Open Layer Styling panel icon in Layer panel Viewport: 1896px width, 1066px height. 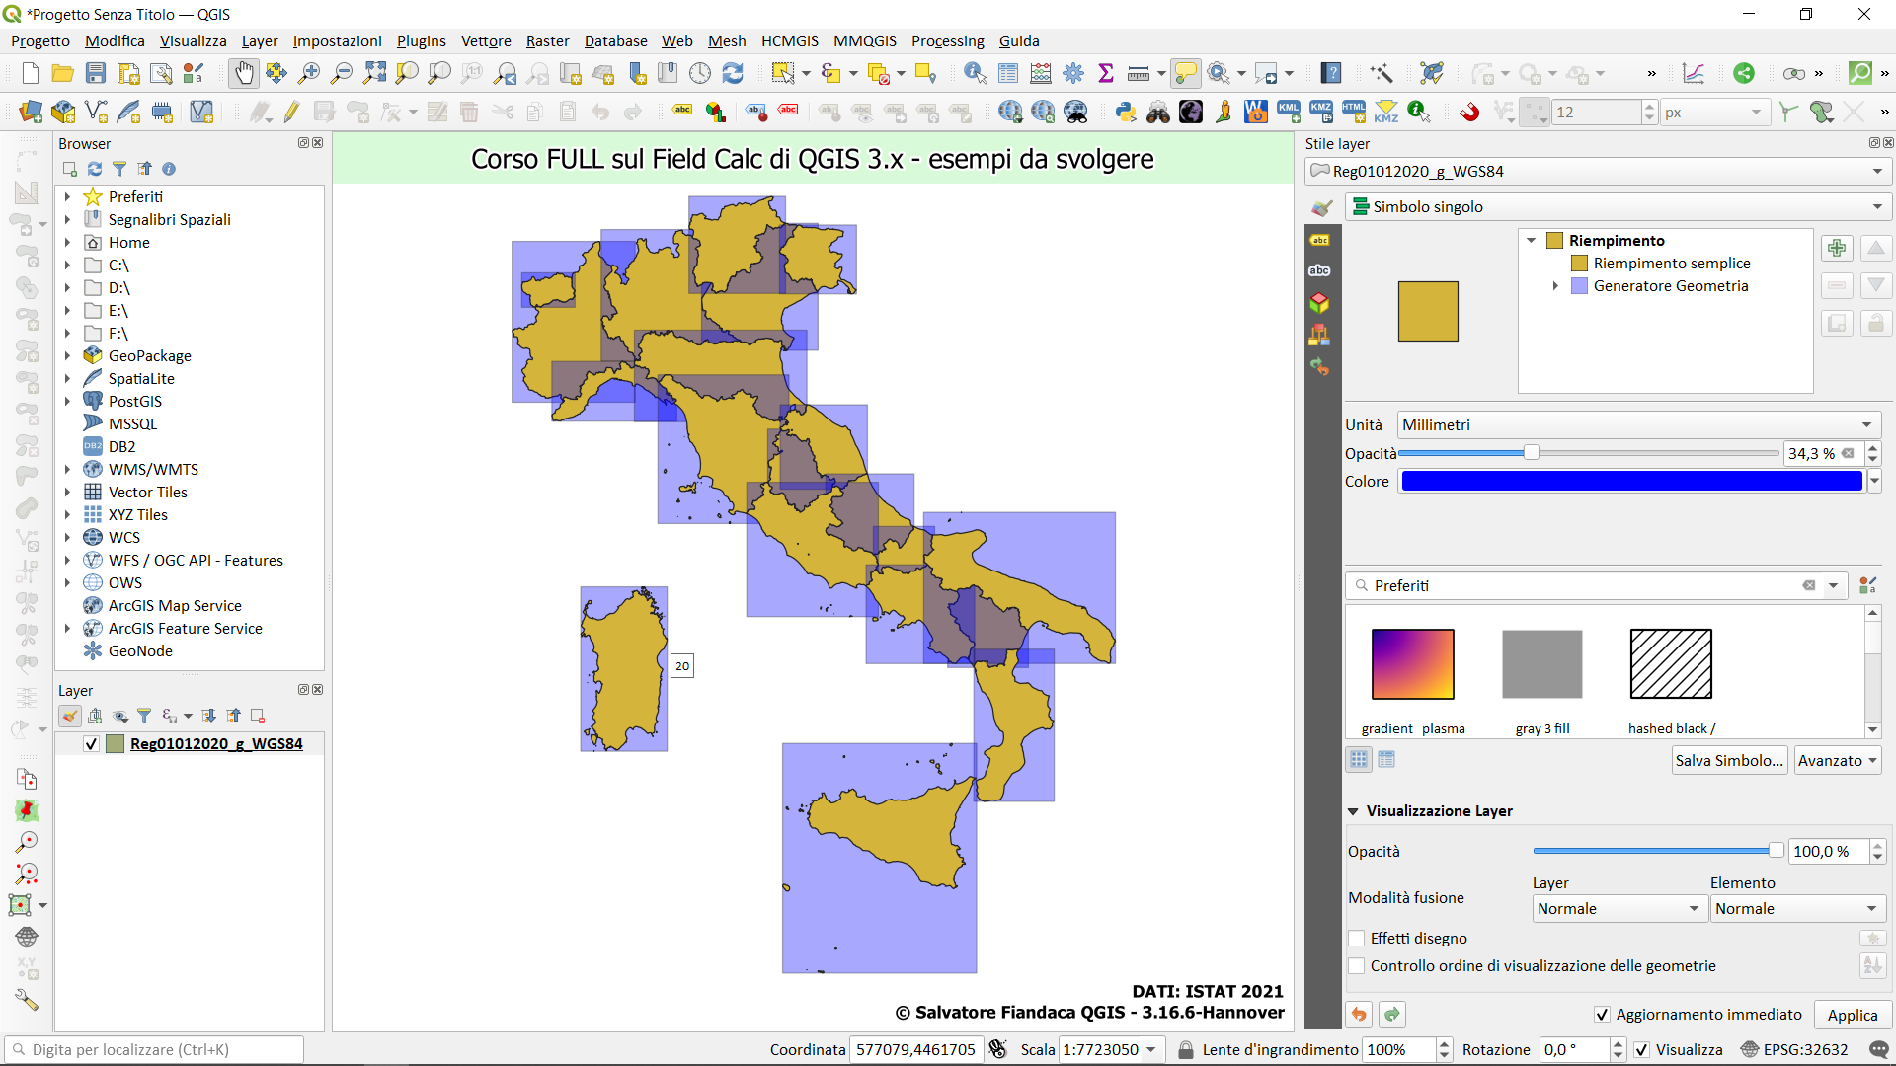pyautogui.click(x=70, y=716)
